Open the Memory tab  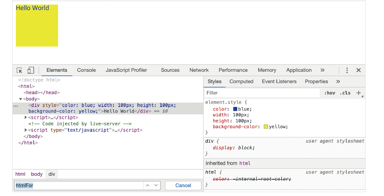coord(267,70)
